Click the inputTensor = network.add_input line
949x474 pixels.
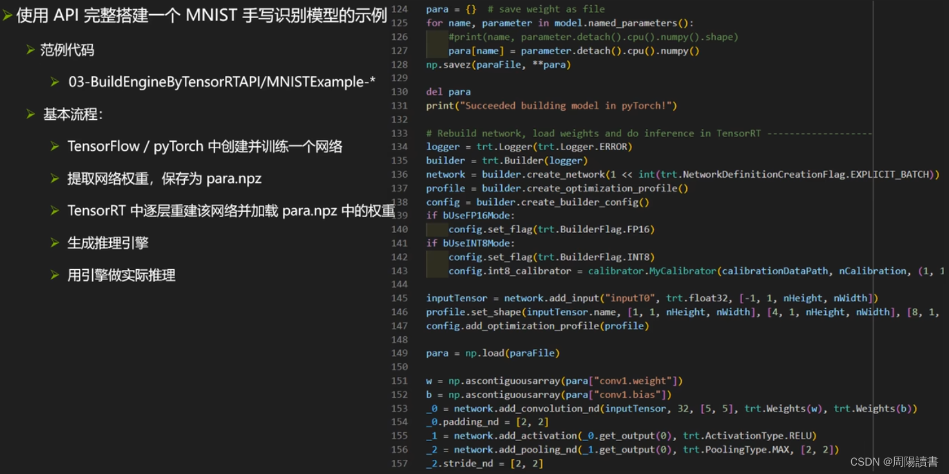[x=652, y=298]
